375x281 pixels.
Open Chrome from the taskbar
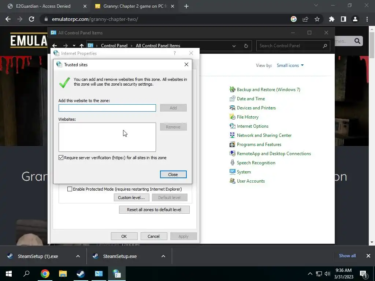click(x=45, y=274)
